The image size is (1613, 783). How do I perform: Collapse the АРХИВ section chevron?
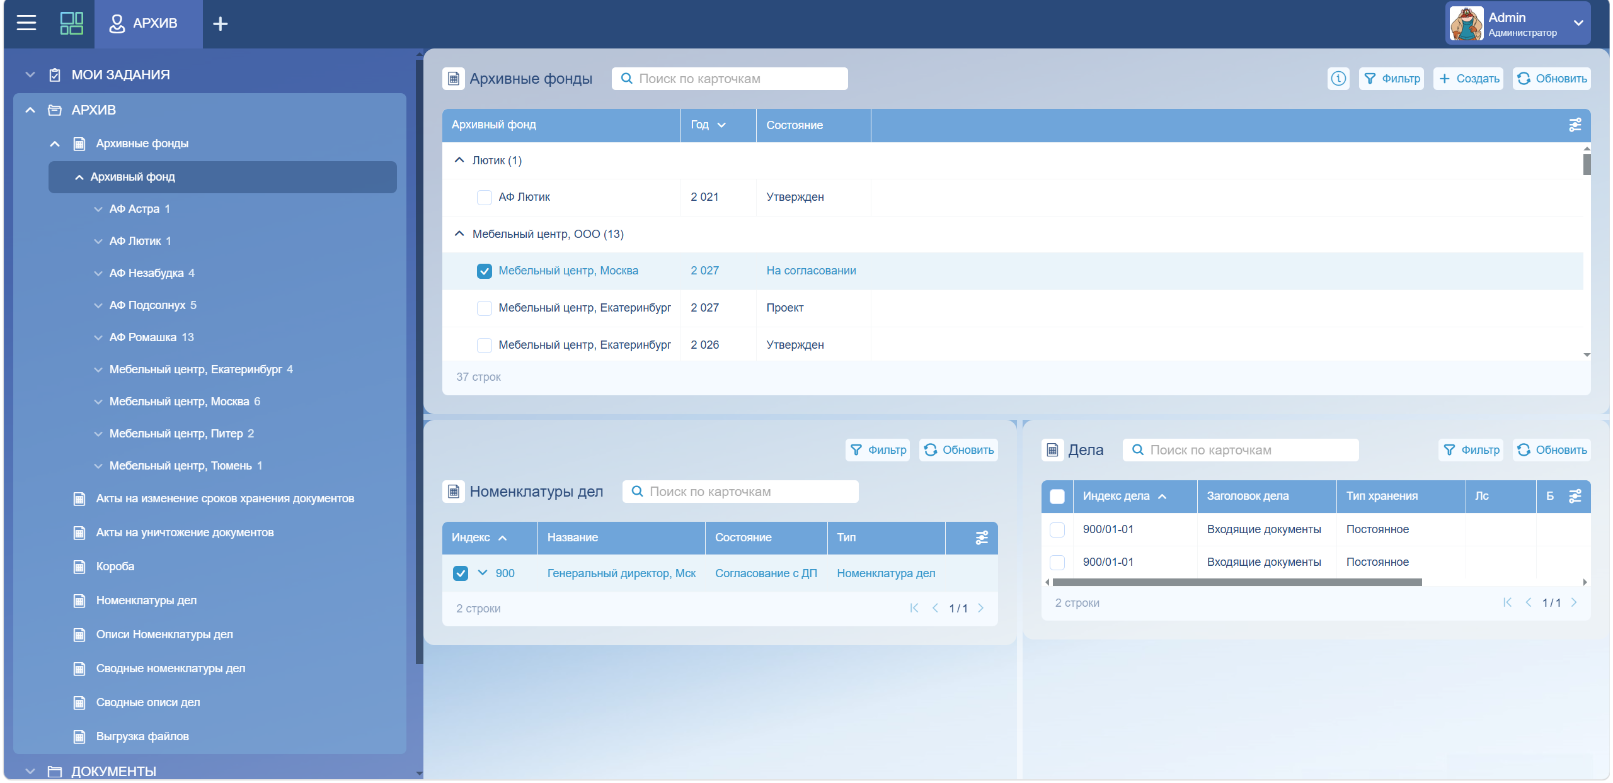coord(30,110)
